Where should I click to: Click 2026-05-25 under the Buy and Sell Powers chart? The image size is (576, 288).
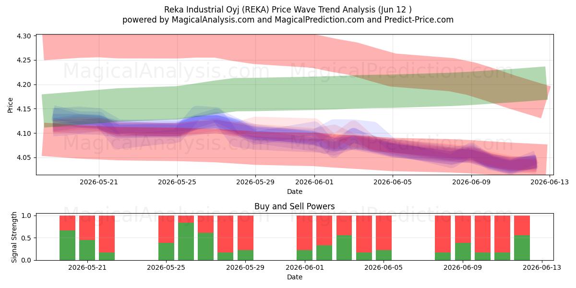coord(166,268)
